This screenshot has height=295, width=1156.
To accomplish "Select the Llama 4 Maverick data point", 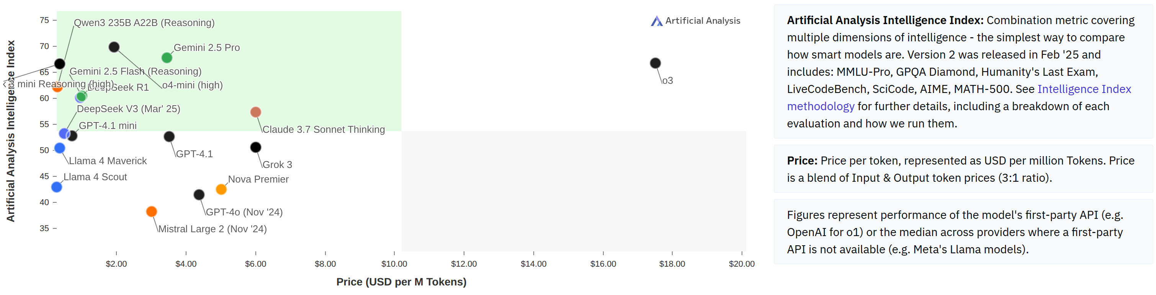I will coord(60,148).
